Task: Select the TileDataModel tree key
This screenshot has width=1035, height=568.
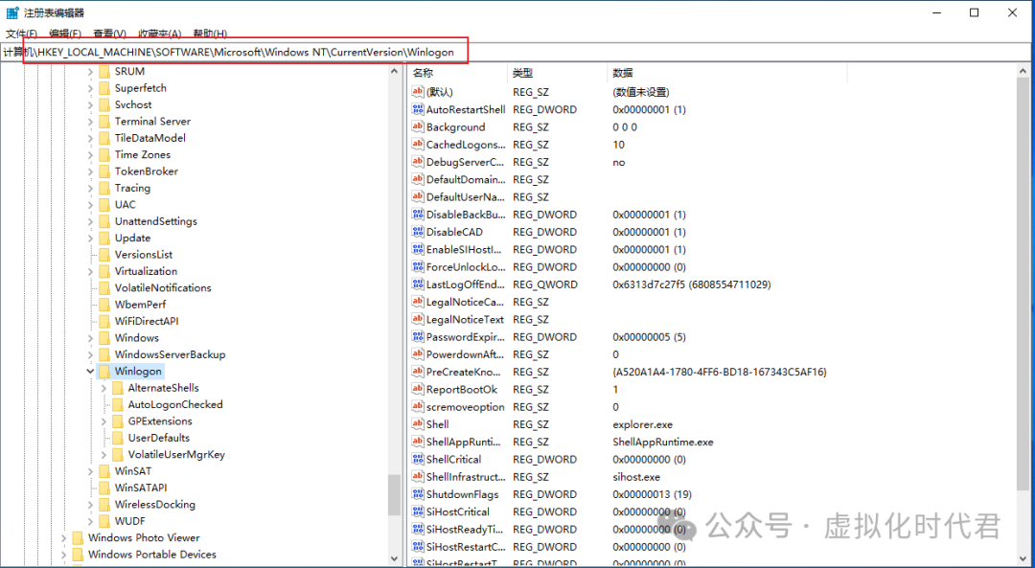Action: pyautogui.click(x=149, y=138)
